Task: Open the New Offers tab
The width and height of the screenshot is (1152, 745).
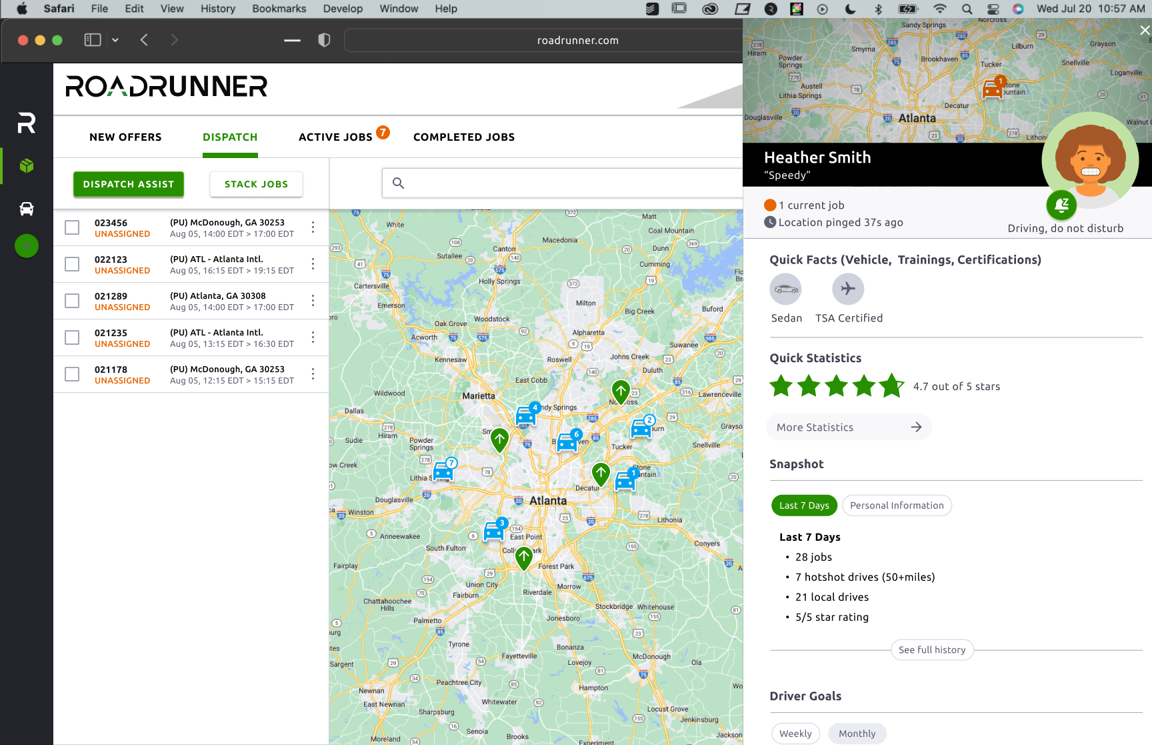Action: coord(125,137)
